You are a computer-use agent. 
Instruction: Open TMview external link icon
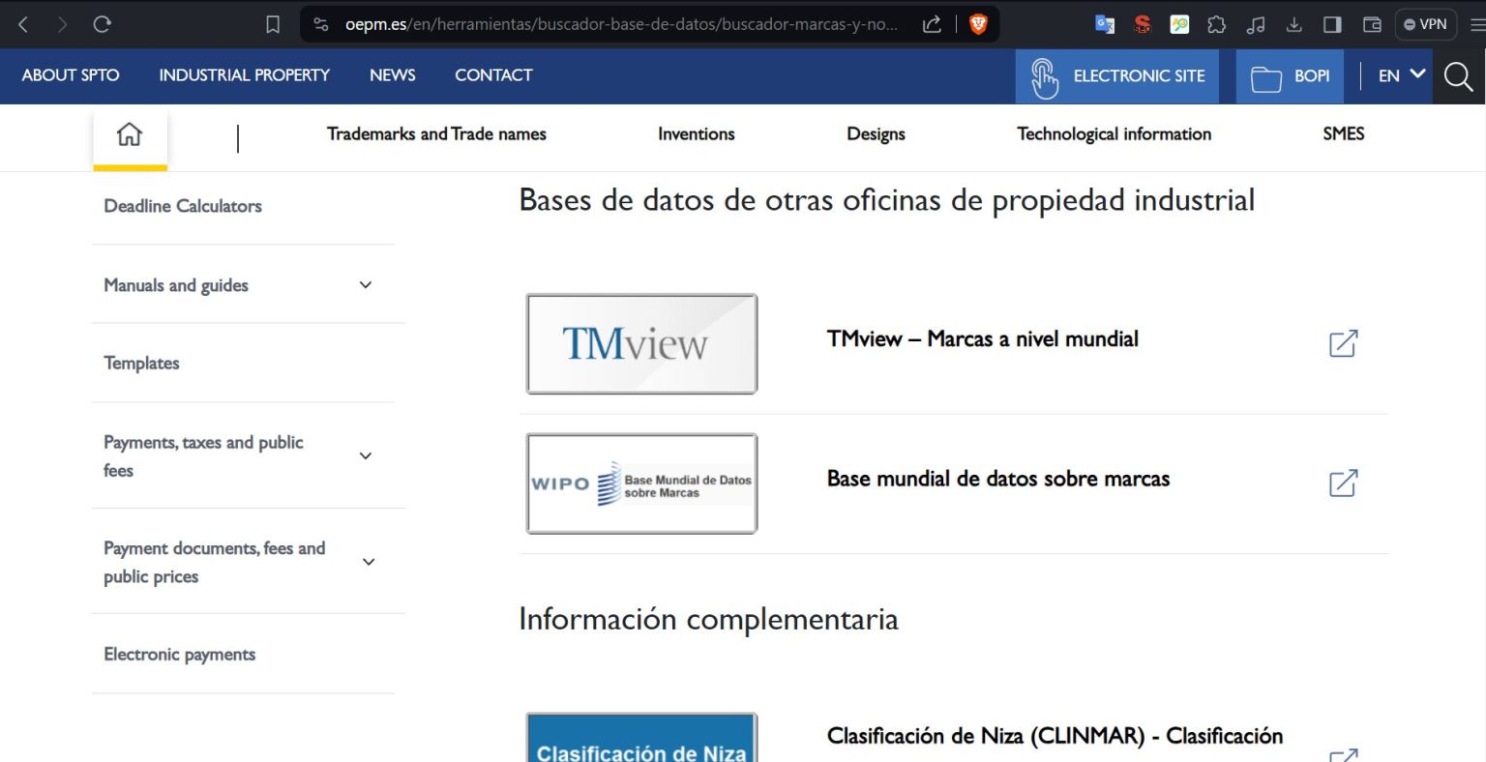point(1343,343)
